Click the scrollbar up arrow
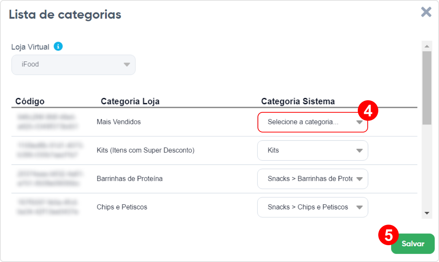The height and width of the screenshot is (262, 439). pos(427,46)
